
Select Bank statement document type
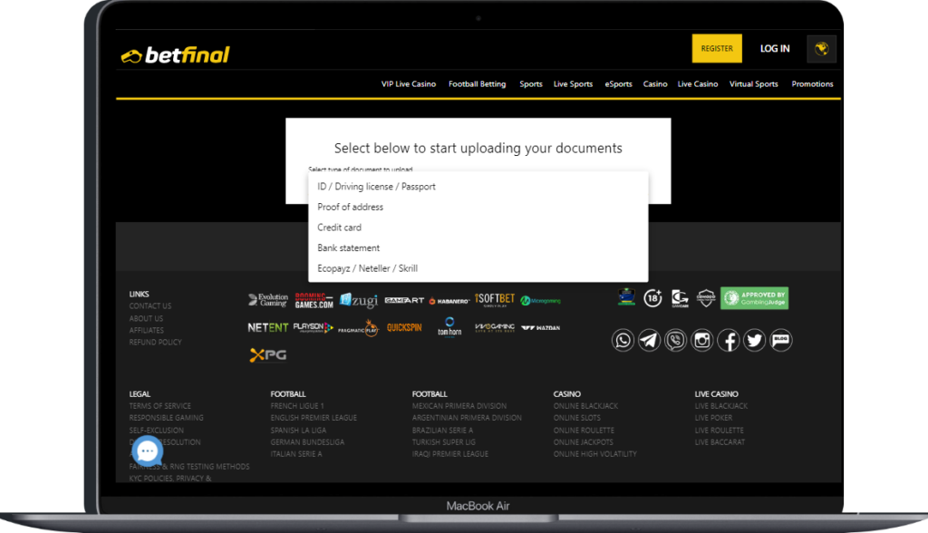348,248
